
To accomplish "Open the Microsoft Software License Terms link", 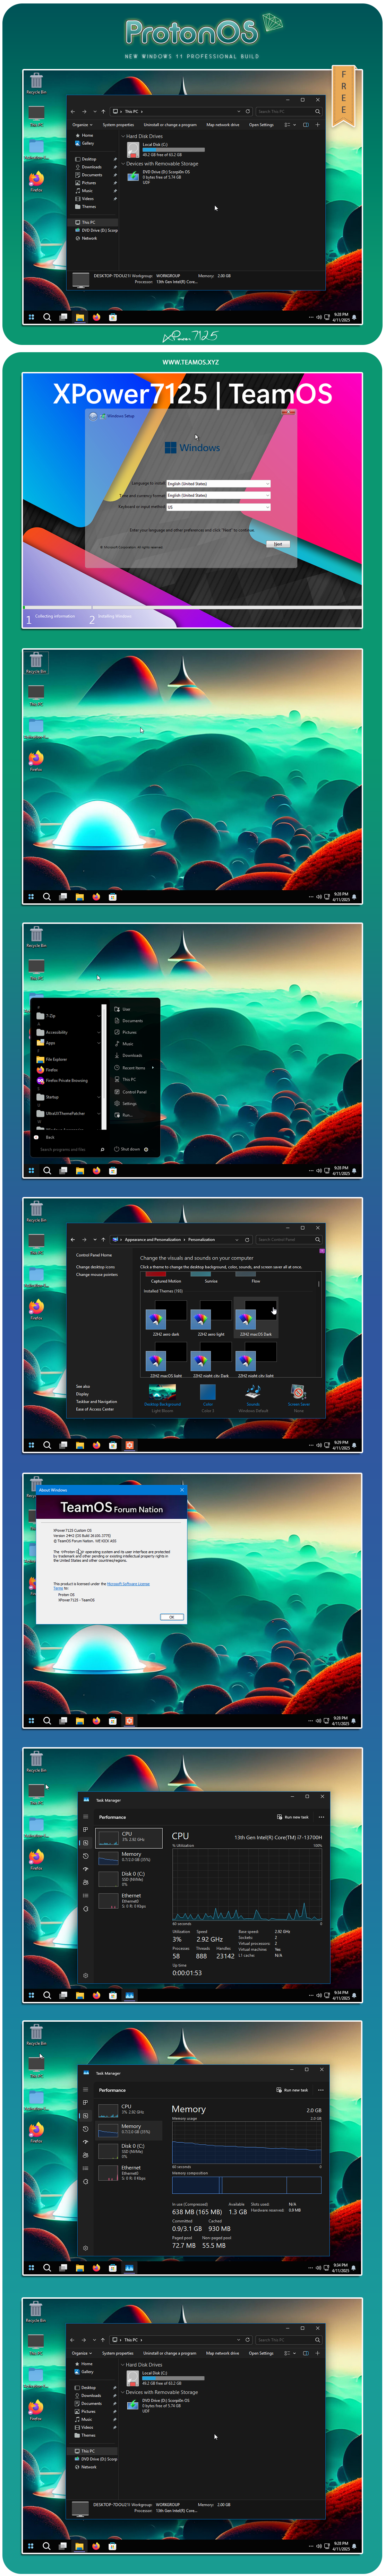I will [x=128, y=1584].
